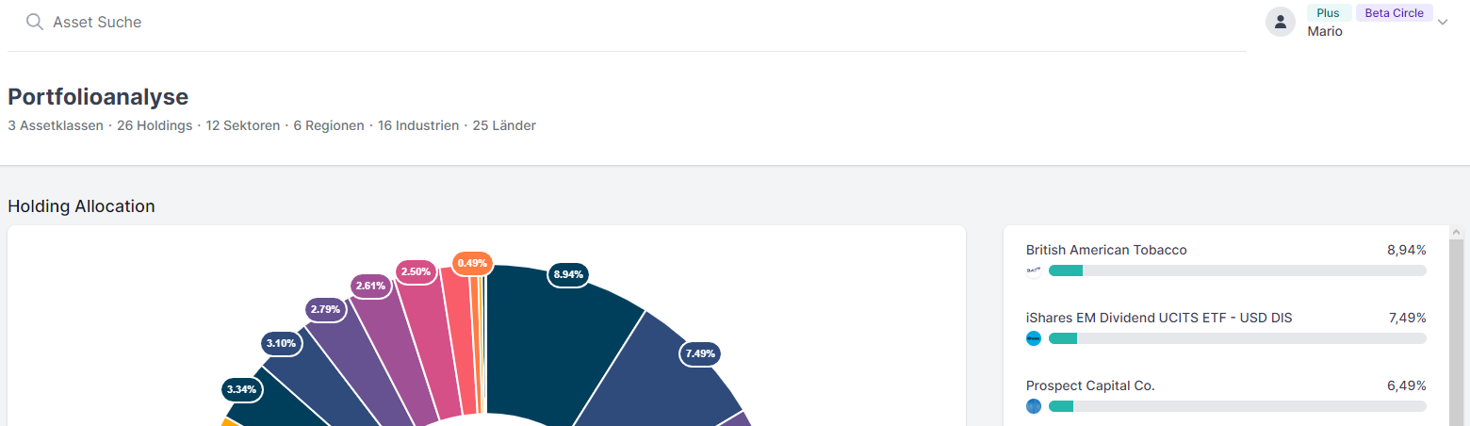Click the Plus badge
Viewport: 1470px width, 426px height.
[x=1328, y=13]
